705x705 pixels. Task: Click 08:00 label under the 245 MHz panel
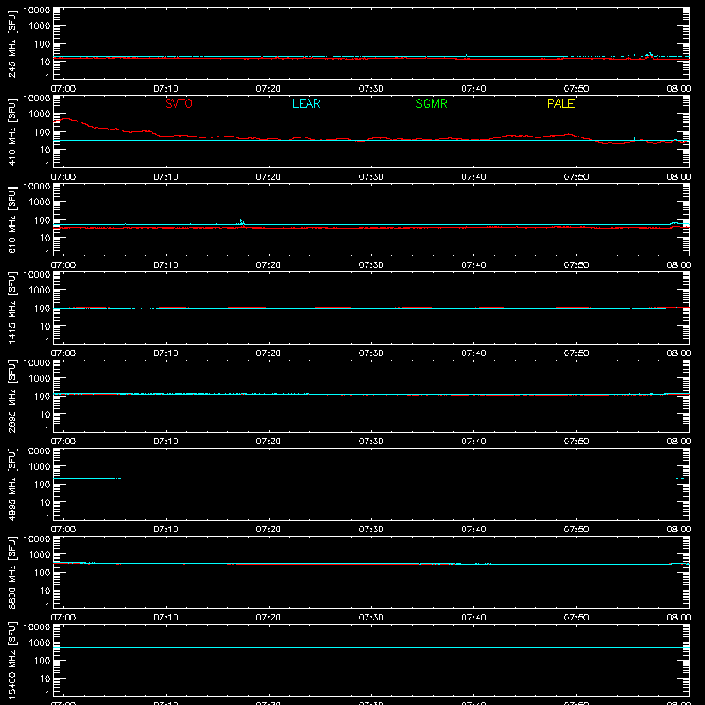click(x=679, y=89)
